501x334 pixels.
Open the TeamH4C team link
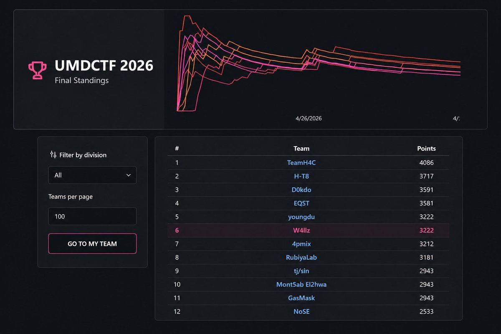pos(301,163)
